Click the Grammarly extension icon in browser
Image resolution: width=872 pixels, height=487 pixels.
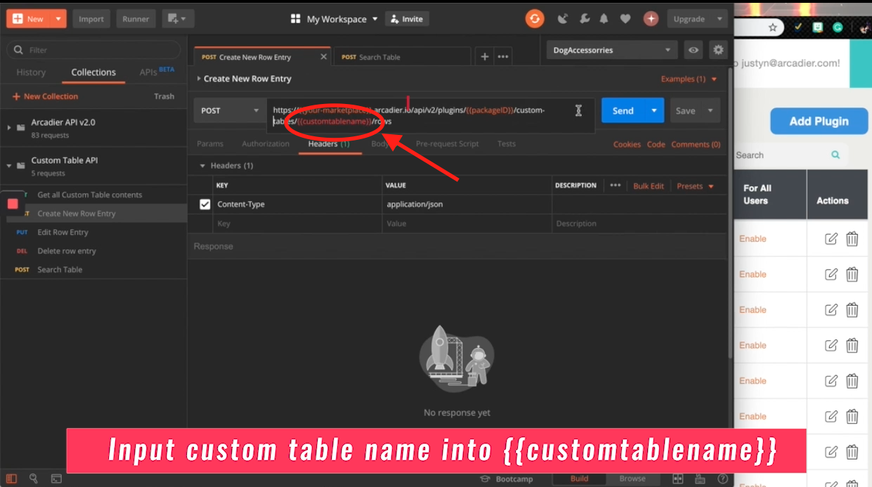(838, 27)
